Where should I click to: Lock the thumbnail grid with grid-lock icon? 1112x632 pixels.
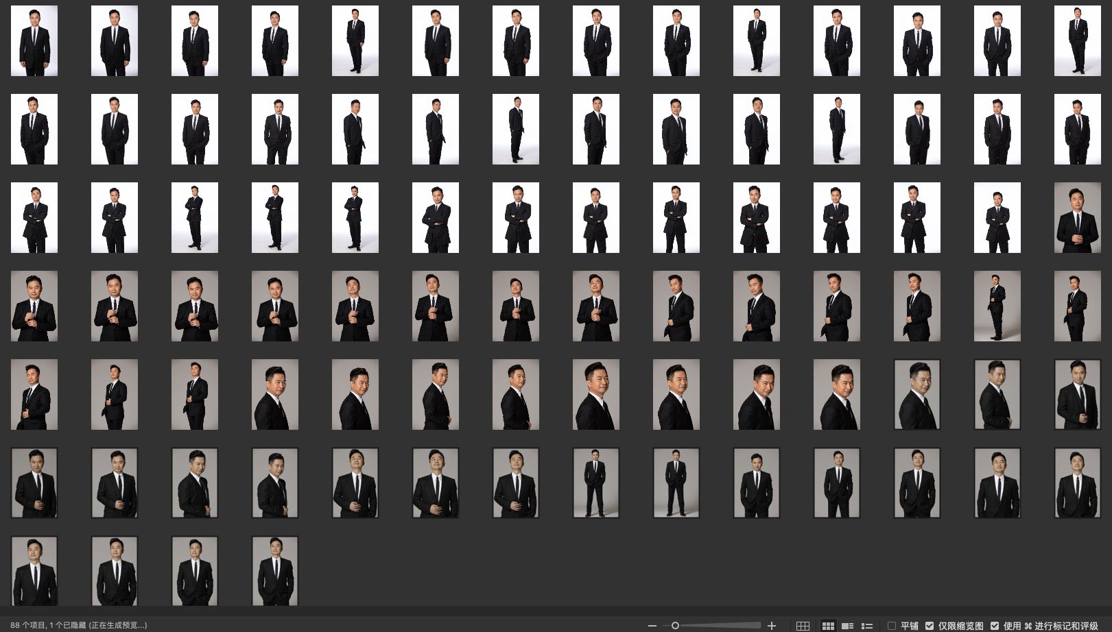coord(802,626)
